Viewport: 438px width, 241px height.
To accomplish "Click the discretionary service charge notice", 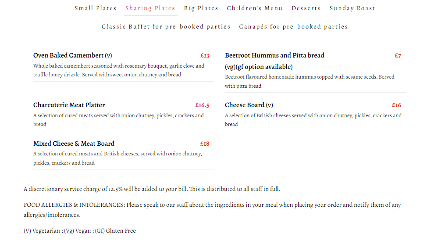I will point(152,189).
